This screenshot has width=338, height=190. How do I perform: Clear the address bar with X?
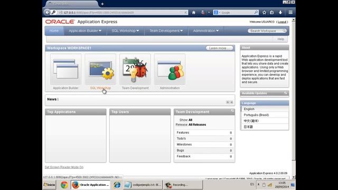(x=185, y=13)
